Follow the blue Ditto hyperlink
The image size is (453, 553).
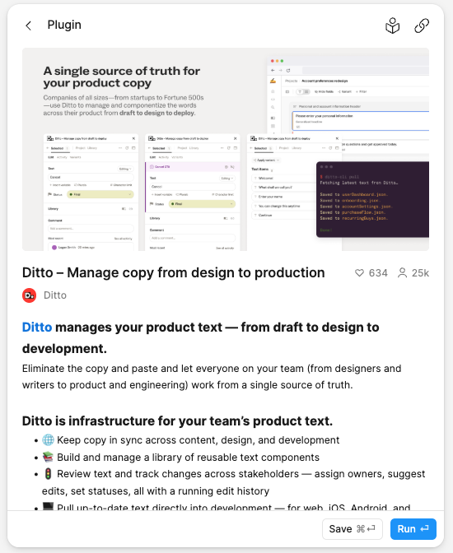point(37,328)
